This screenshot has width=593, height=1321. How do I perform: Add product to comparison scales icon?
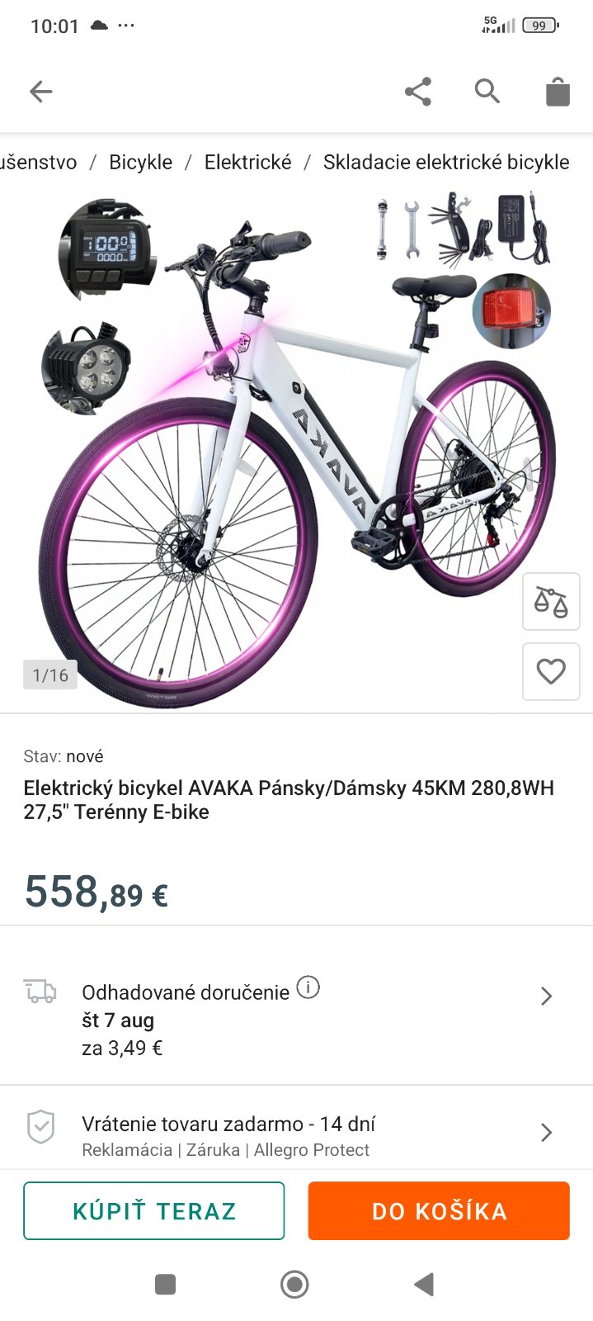point(551,601)
